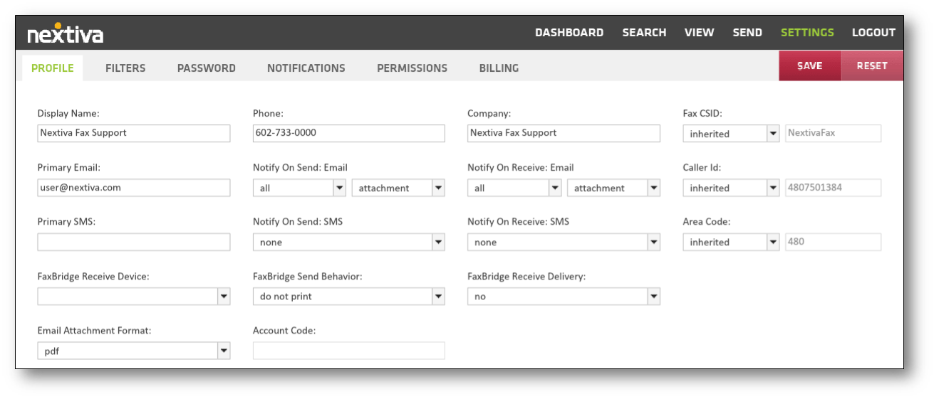Viewport: 934px width, 399px height.
Task: Open the Send page
Action: click(x=747, y=33)
